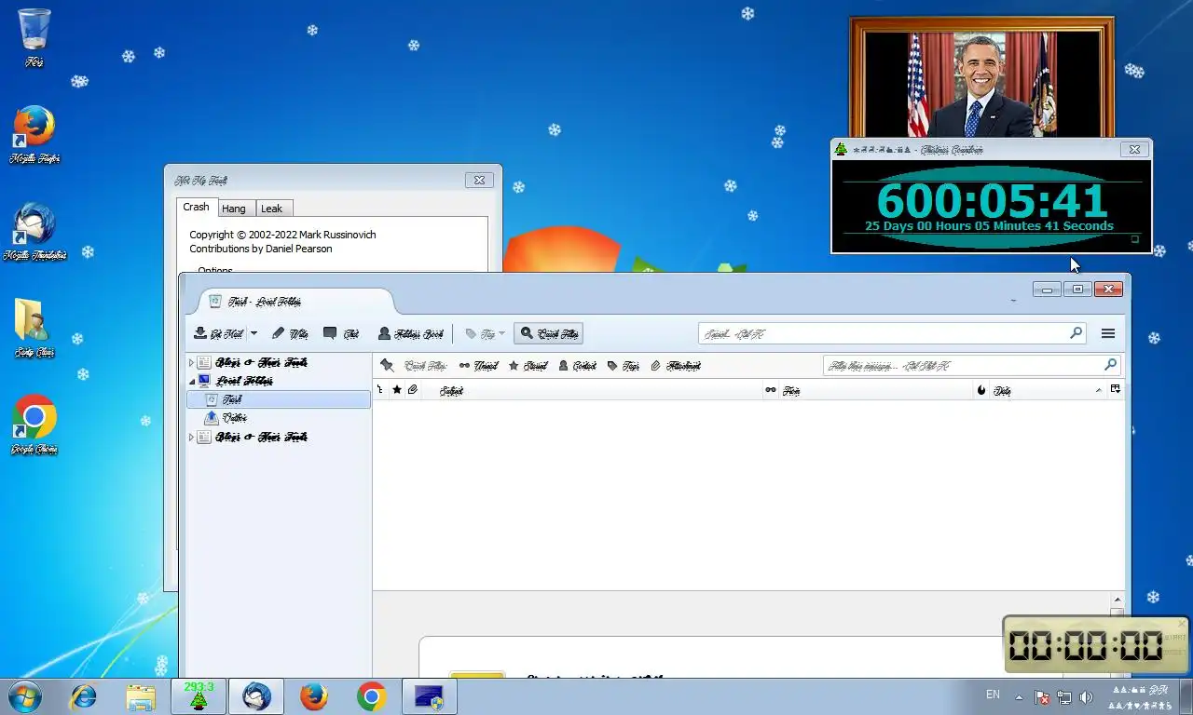1193x715 pixels.
Task: Close the Not My Fault window
Action: point(478,181)
